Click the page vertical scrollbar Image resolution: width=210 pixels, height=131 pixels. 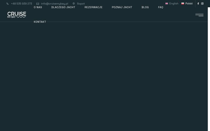coord(209,69)
